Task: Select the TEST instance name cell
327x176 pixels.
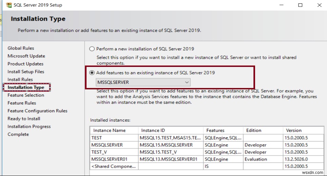Action: [114, 138]
